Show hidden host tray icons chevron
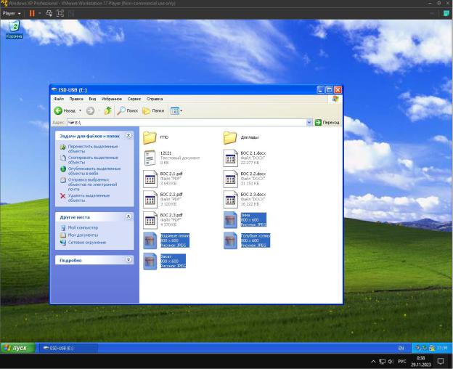This screenshot has width=453, height=369. click(x=373, y=362)
